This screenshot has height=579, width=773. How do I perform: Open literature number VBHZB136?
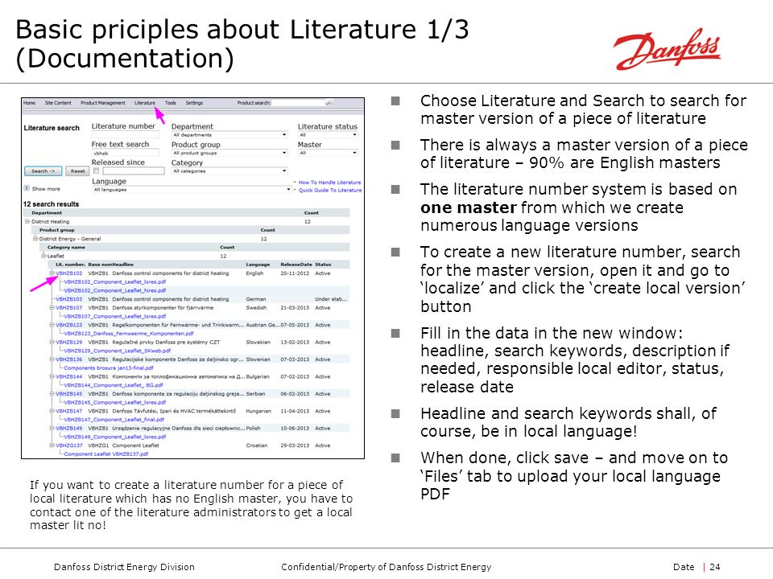[69, 359]
